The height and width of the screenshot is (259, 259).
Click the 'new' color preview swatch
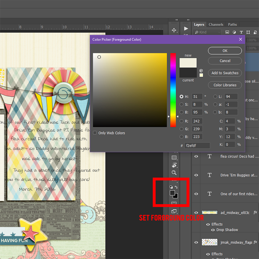coord(188,63)
